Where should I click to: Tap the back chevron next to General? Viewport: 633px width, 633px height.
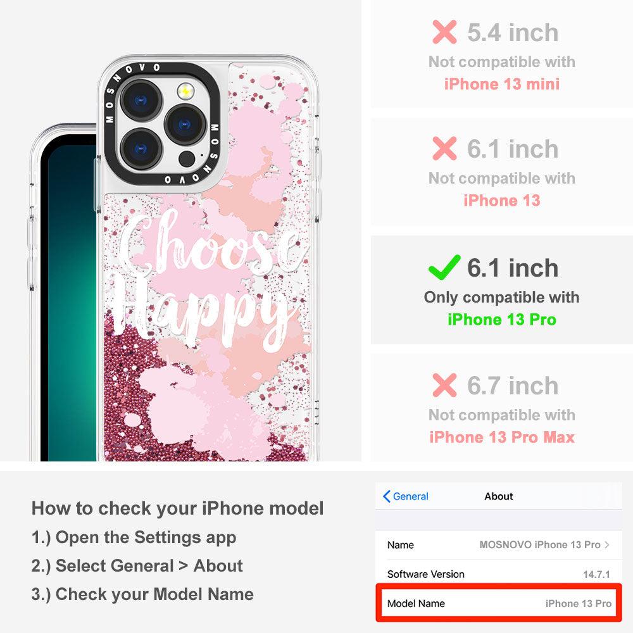[386, 496]
